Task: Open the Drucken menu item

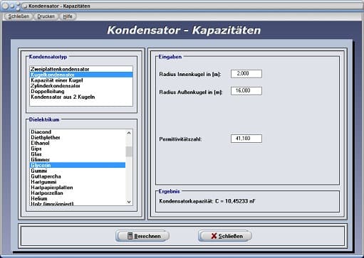Action: pyautogui.click(x=46, y=16)
